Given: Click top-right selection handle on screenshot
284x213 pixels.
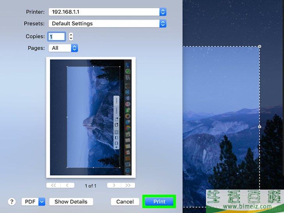Looking at the screenshot, I should click(x=260, y=46).
